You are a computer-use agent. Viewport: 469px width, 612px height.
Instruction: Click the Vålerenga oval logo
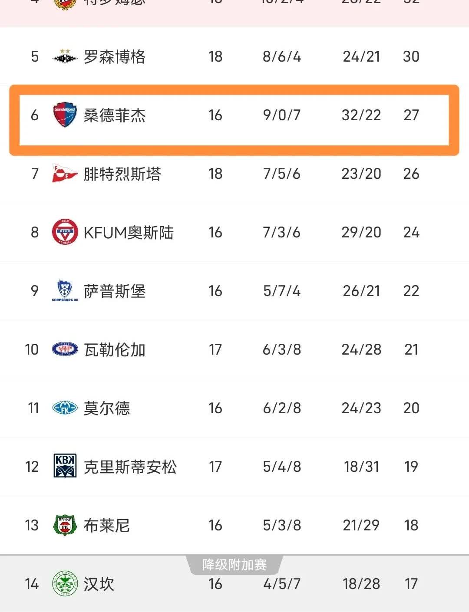pyautogui.click(x=65, y=349)
